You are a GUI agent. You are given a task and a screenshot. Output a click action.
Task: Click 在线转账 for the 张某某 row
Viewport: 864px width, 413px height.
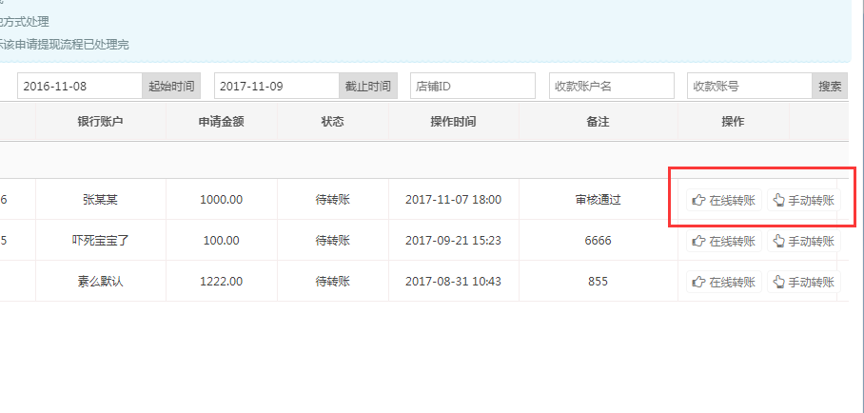tap(724, 200)
